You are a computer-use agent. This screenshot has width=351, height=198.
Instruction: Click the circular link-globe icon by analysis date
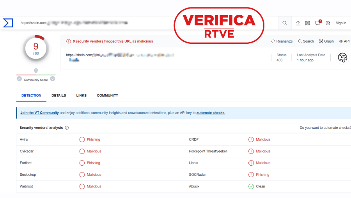point(342,58)
